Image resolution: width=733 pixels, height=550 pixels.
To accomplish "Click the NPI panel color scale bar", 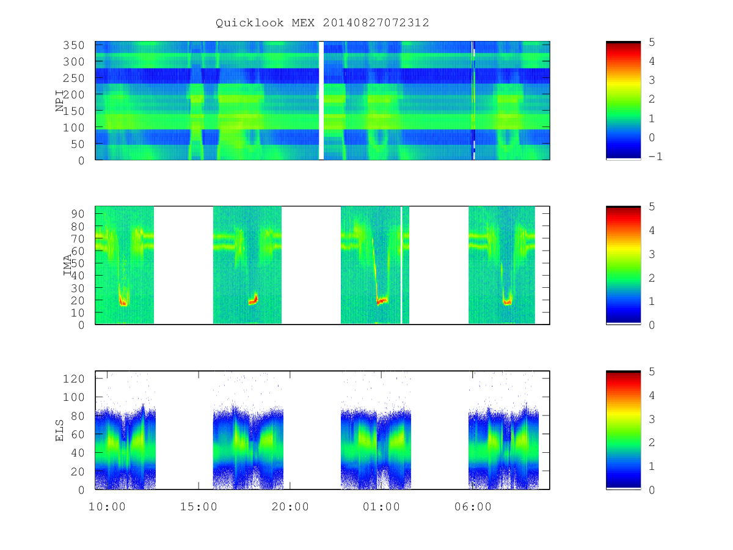I will pos(623,100).
